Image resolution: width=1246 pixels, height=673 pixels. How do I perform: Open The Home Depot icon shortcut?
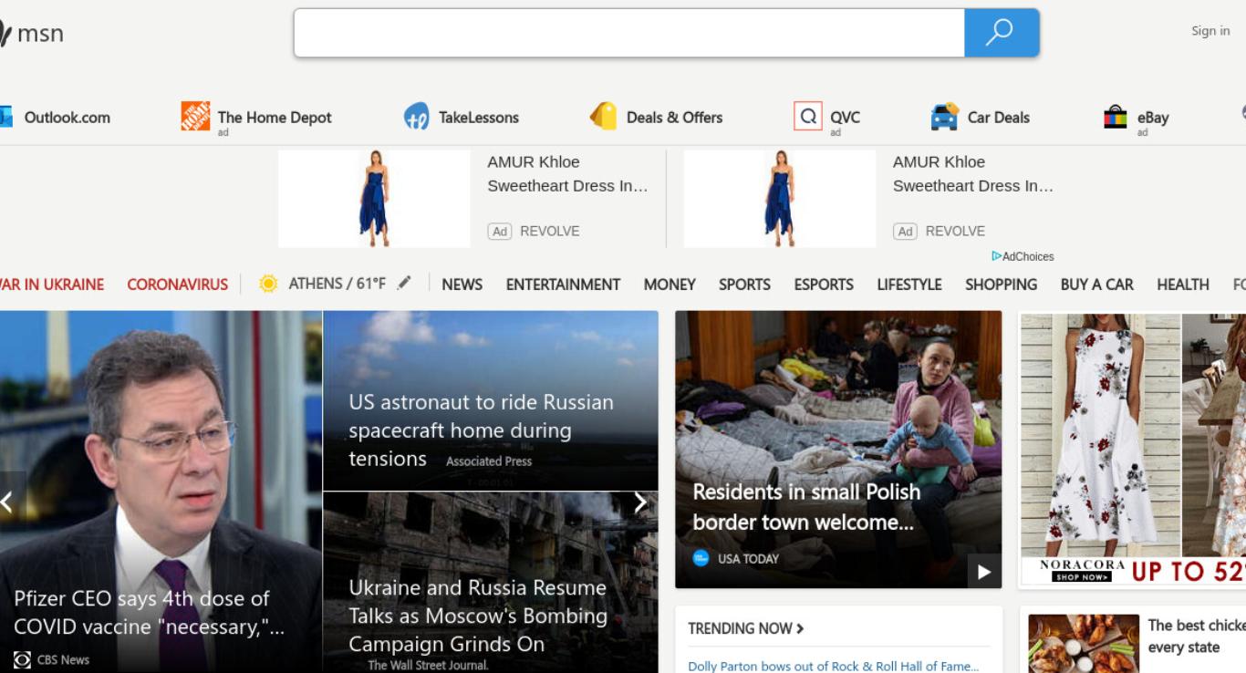[x=195, y=117]
